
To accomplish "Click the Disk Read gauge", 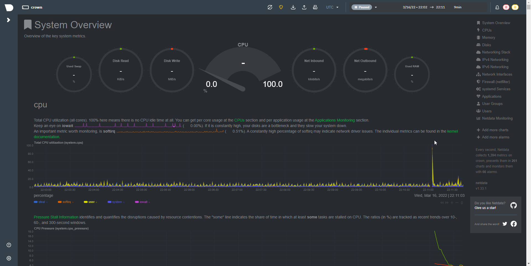I will tap(121, 70).
